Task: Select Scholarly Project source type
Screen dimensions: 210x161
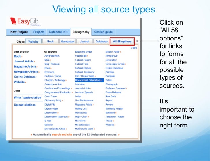Action: [x=114, y=109]
